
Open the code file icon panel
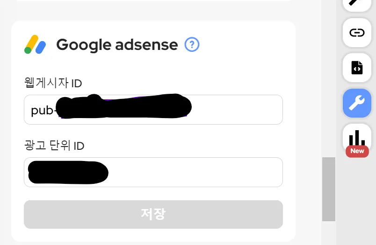357,68
